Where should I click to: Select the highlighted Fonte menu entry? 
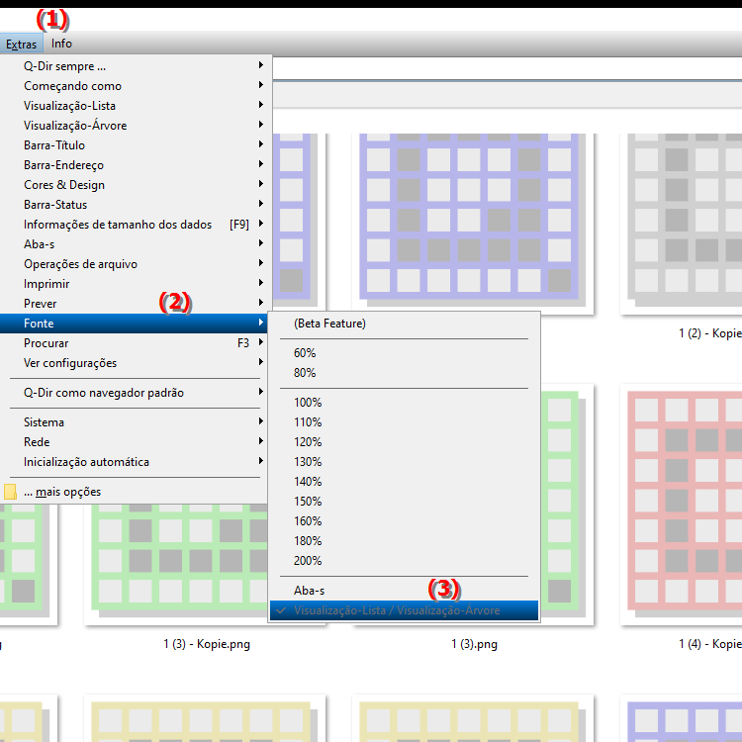tap(136, 324)
